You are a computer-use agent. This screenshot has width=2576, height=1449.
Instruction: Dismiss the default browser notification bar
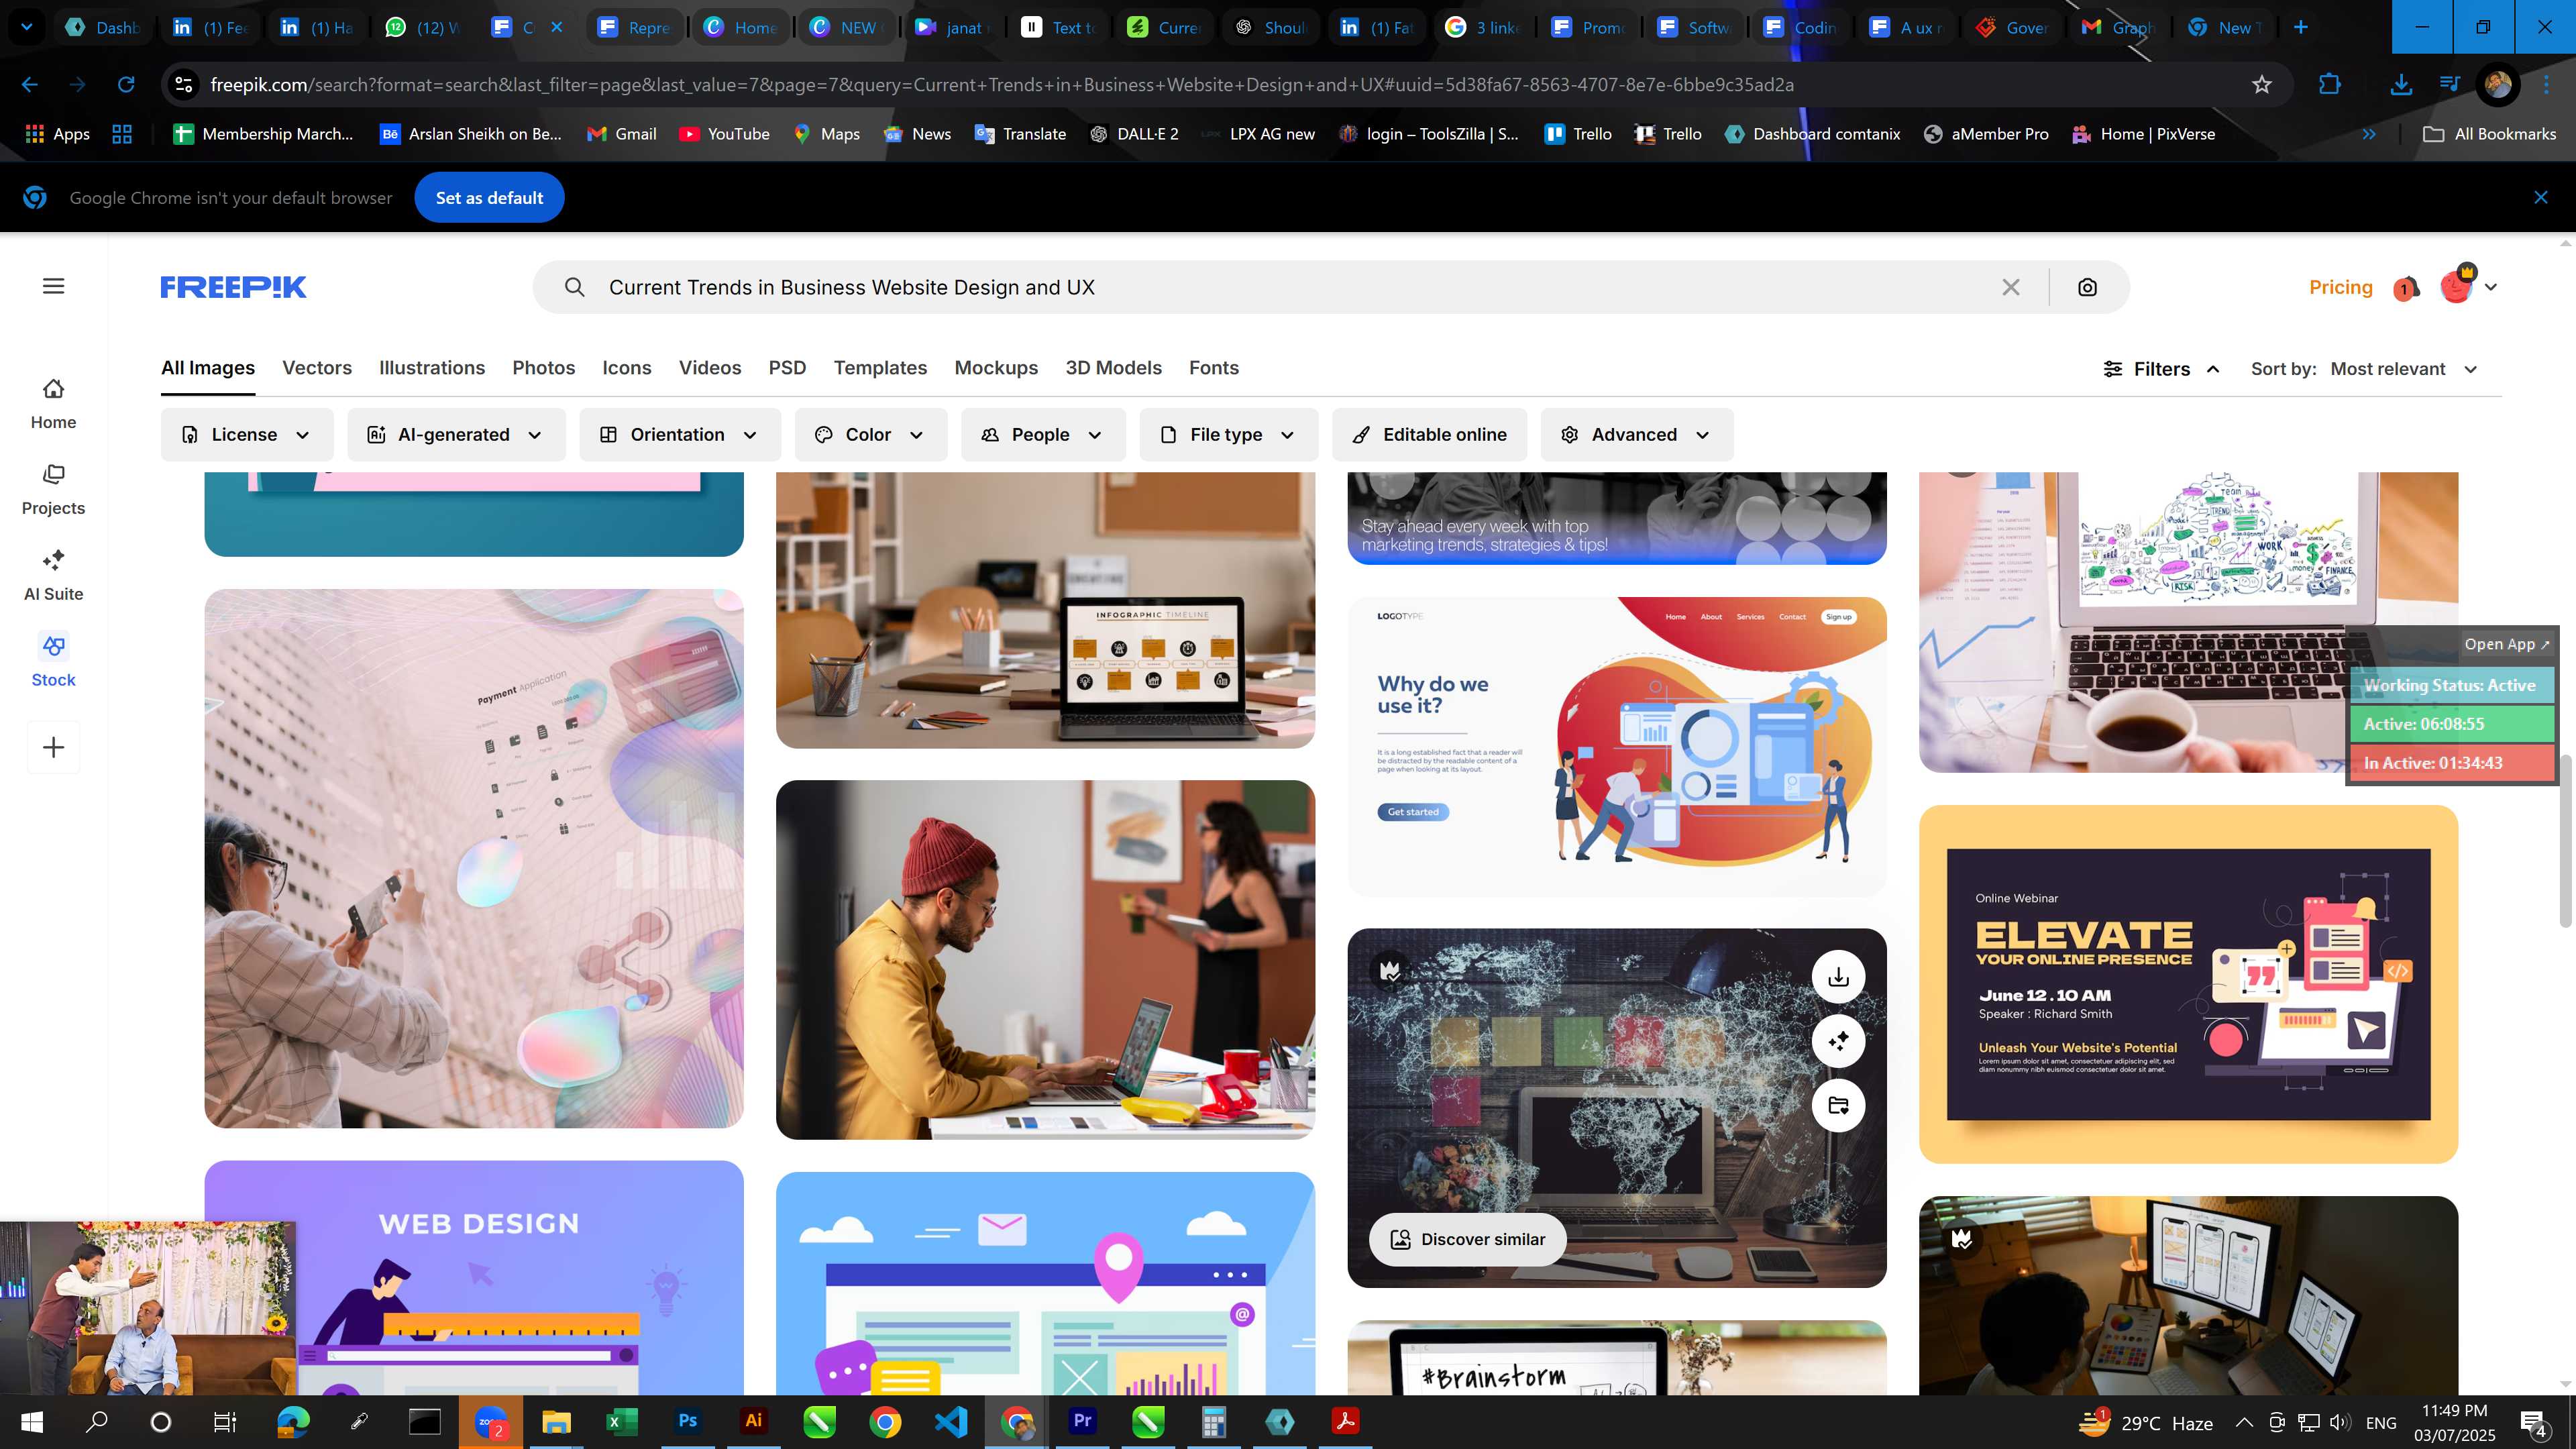click(2540, 197)
